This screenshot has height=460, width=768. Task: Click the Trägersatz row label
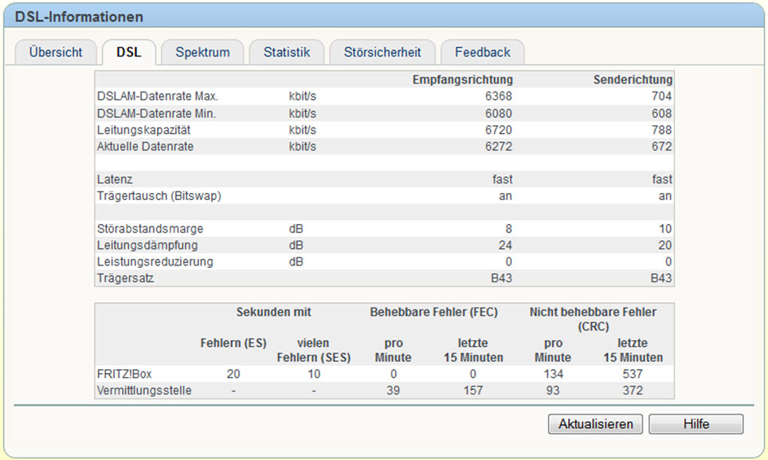coord(125,278)
